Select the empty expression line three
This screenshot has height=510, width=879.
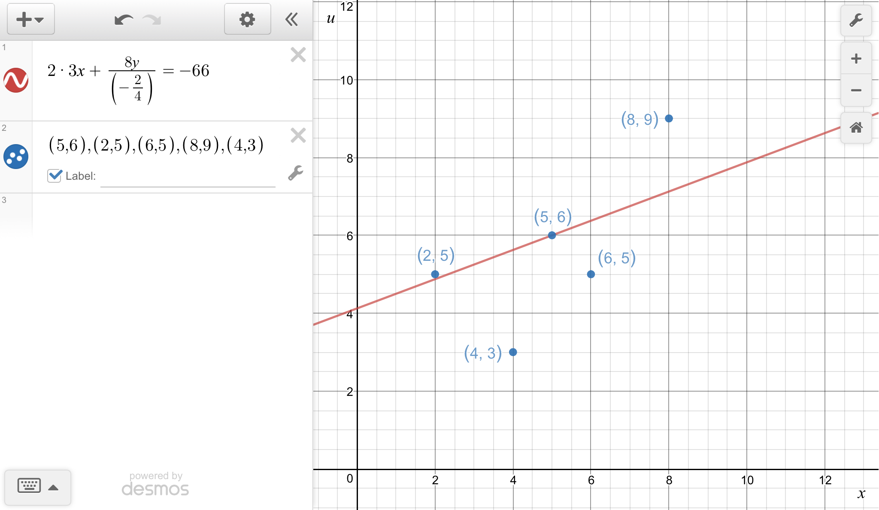[172, 214]
